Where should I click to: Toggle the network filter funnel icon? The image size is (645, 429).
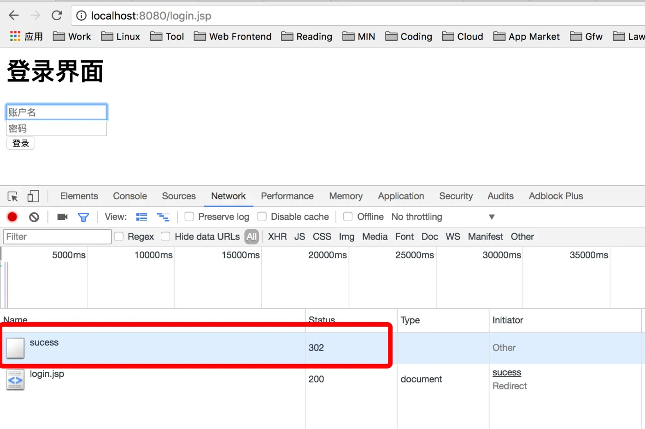tap(83, 217)
